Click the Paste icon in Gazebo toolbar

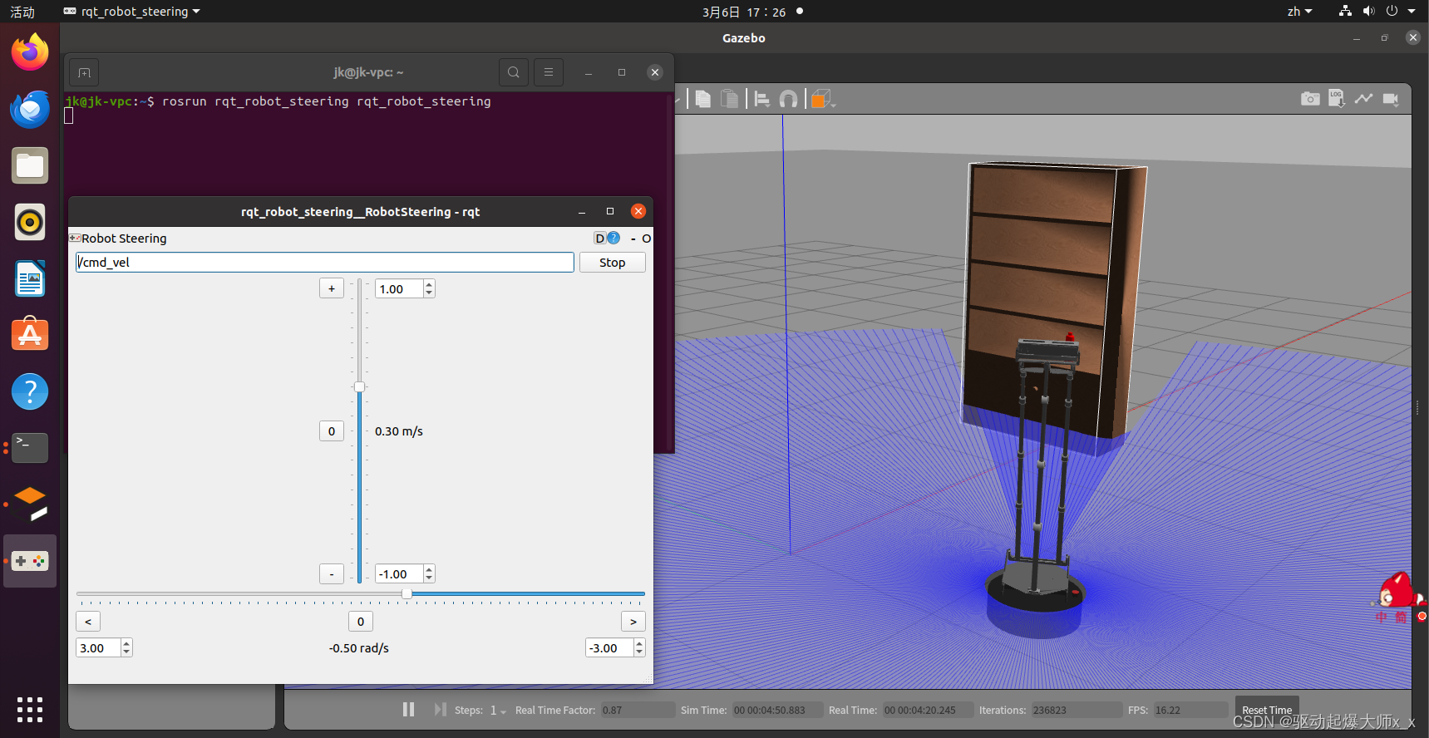[729, 99]
